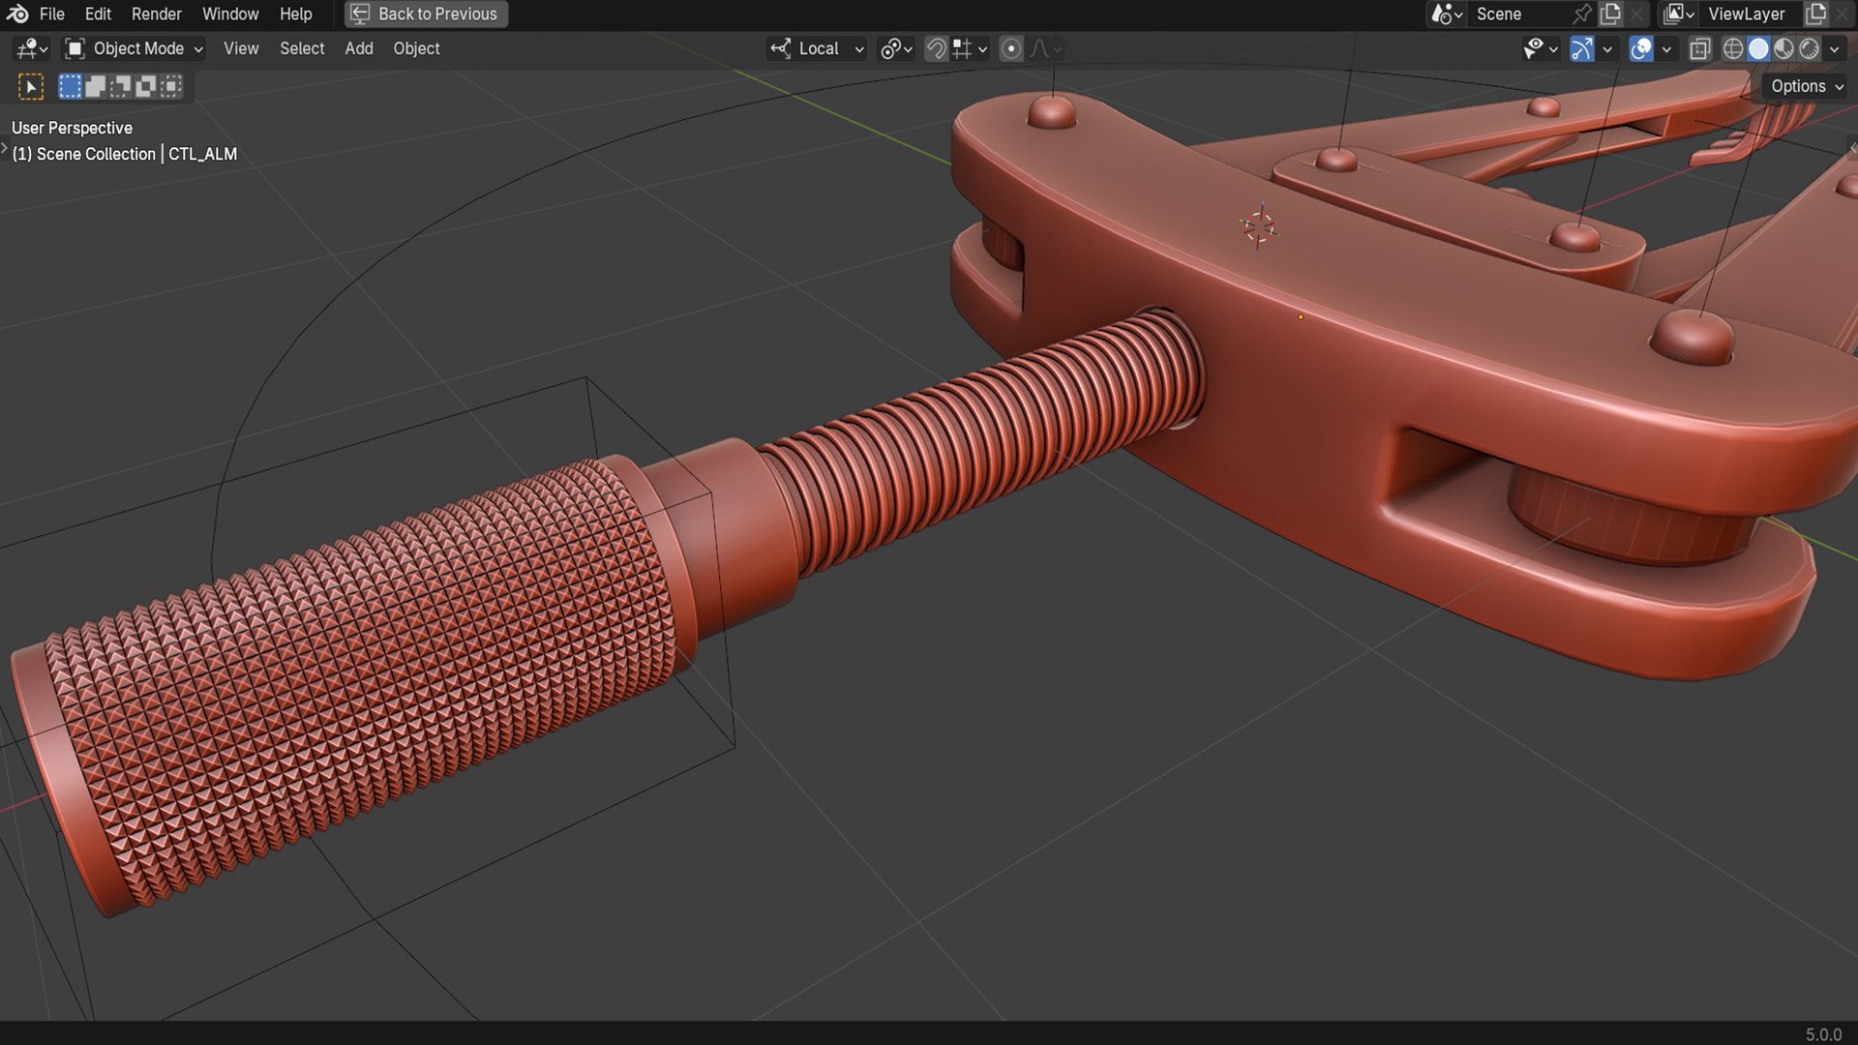Choose the Intersect existing selection mode
The width and height of the screenshot is (1858, 1045).
pyautogui.click(x=170, y=86)
